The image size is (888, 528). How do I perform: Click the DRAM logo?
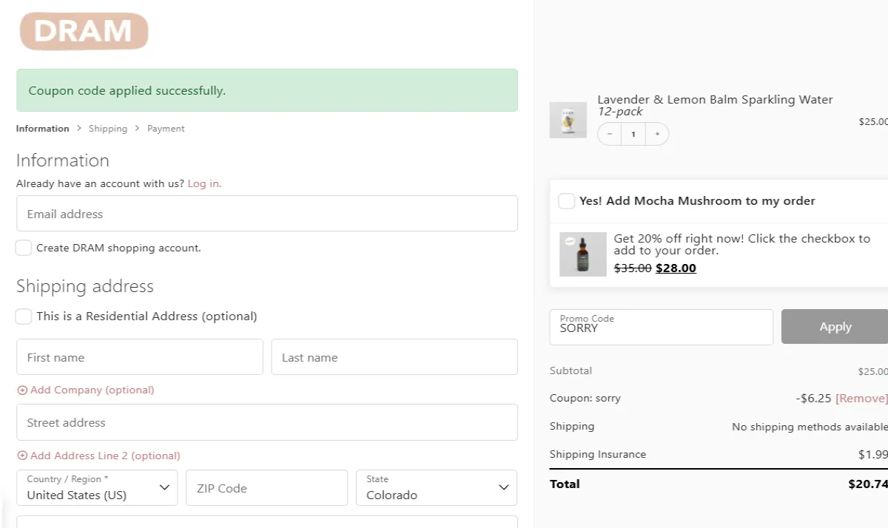pyautogui.click(x=84, y=31)
